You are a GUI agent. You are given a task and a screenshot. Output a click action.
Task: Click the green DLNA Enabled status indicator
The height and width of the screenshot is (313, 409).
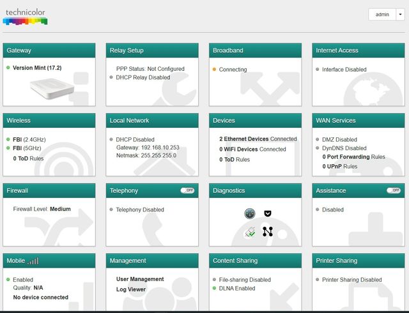pos(214,289)
